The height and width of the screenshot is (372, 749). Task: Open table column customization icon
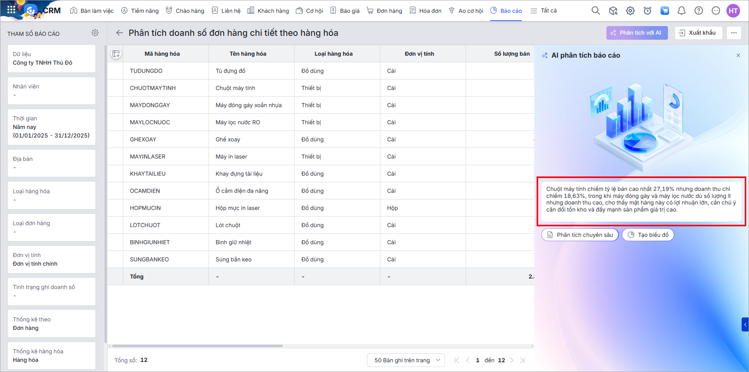(x=116, y=54)
